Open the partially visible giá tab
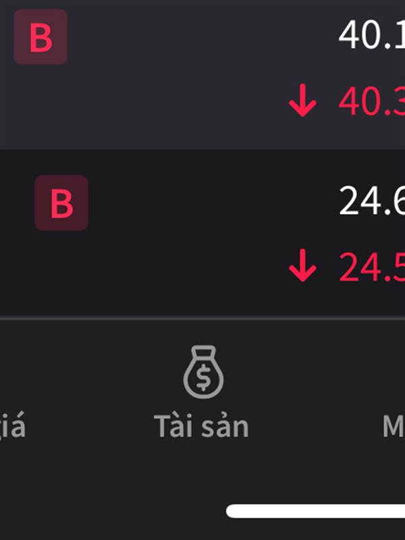 pyautogui.click(x=13, y=427)
